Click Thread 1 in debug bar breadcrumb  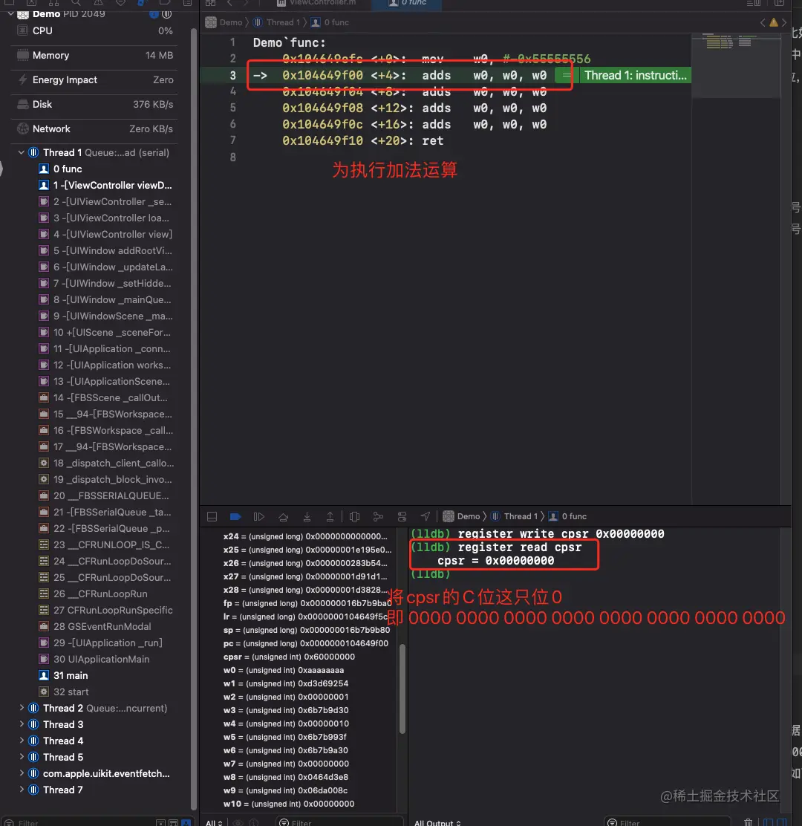pyautogui.click(x=515, y=517)
